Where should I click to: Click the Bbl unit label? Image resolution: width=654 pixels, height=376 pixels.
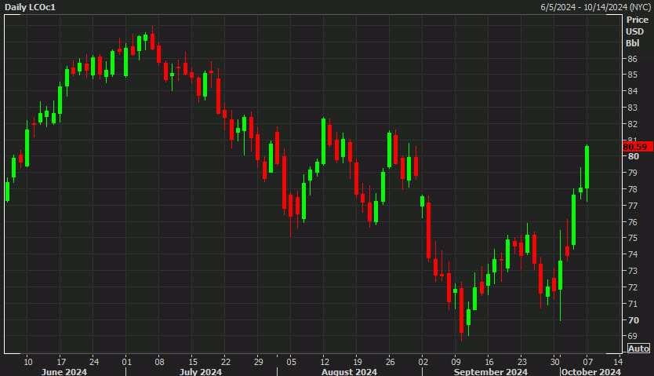tap(632, 43)
